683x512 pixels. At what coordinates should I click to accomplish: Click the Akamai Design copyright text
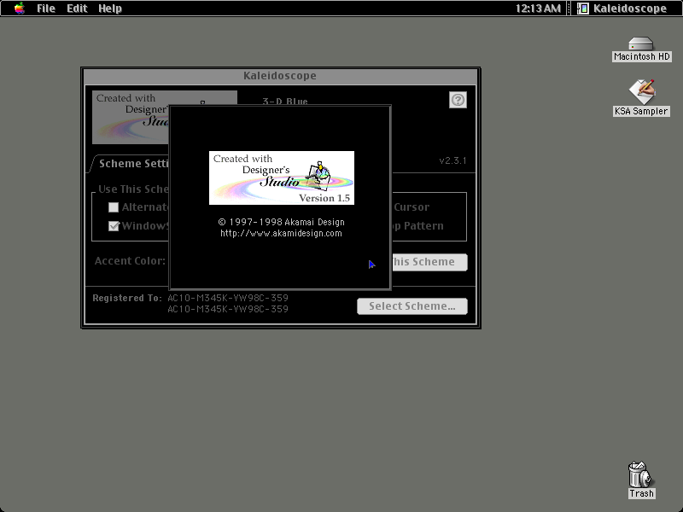coord(281,222)
